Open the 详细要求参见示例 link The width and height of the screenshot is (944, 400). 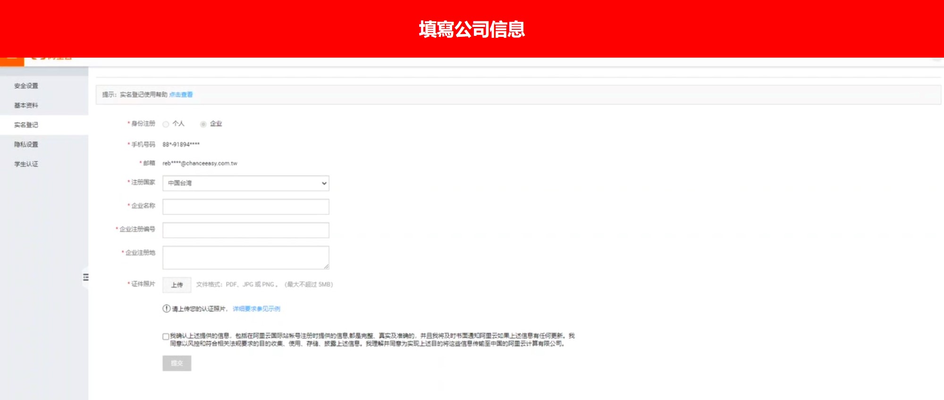[256, 309]
